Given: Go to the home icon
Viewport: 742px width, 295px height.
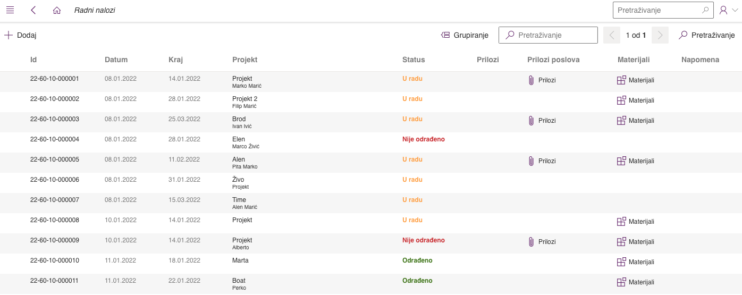Looking at the screenshot, I should [x=57, y=10].
